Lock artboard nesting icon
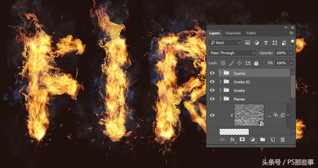The height and width of the screenshot is (168, 318). [248, 63]
